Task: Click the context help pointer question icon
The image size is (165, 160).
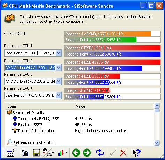Action: pyautogui.click(x=136, y=153)
